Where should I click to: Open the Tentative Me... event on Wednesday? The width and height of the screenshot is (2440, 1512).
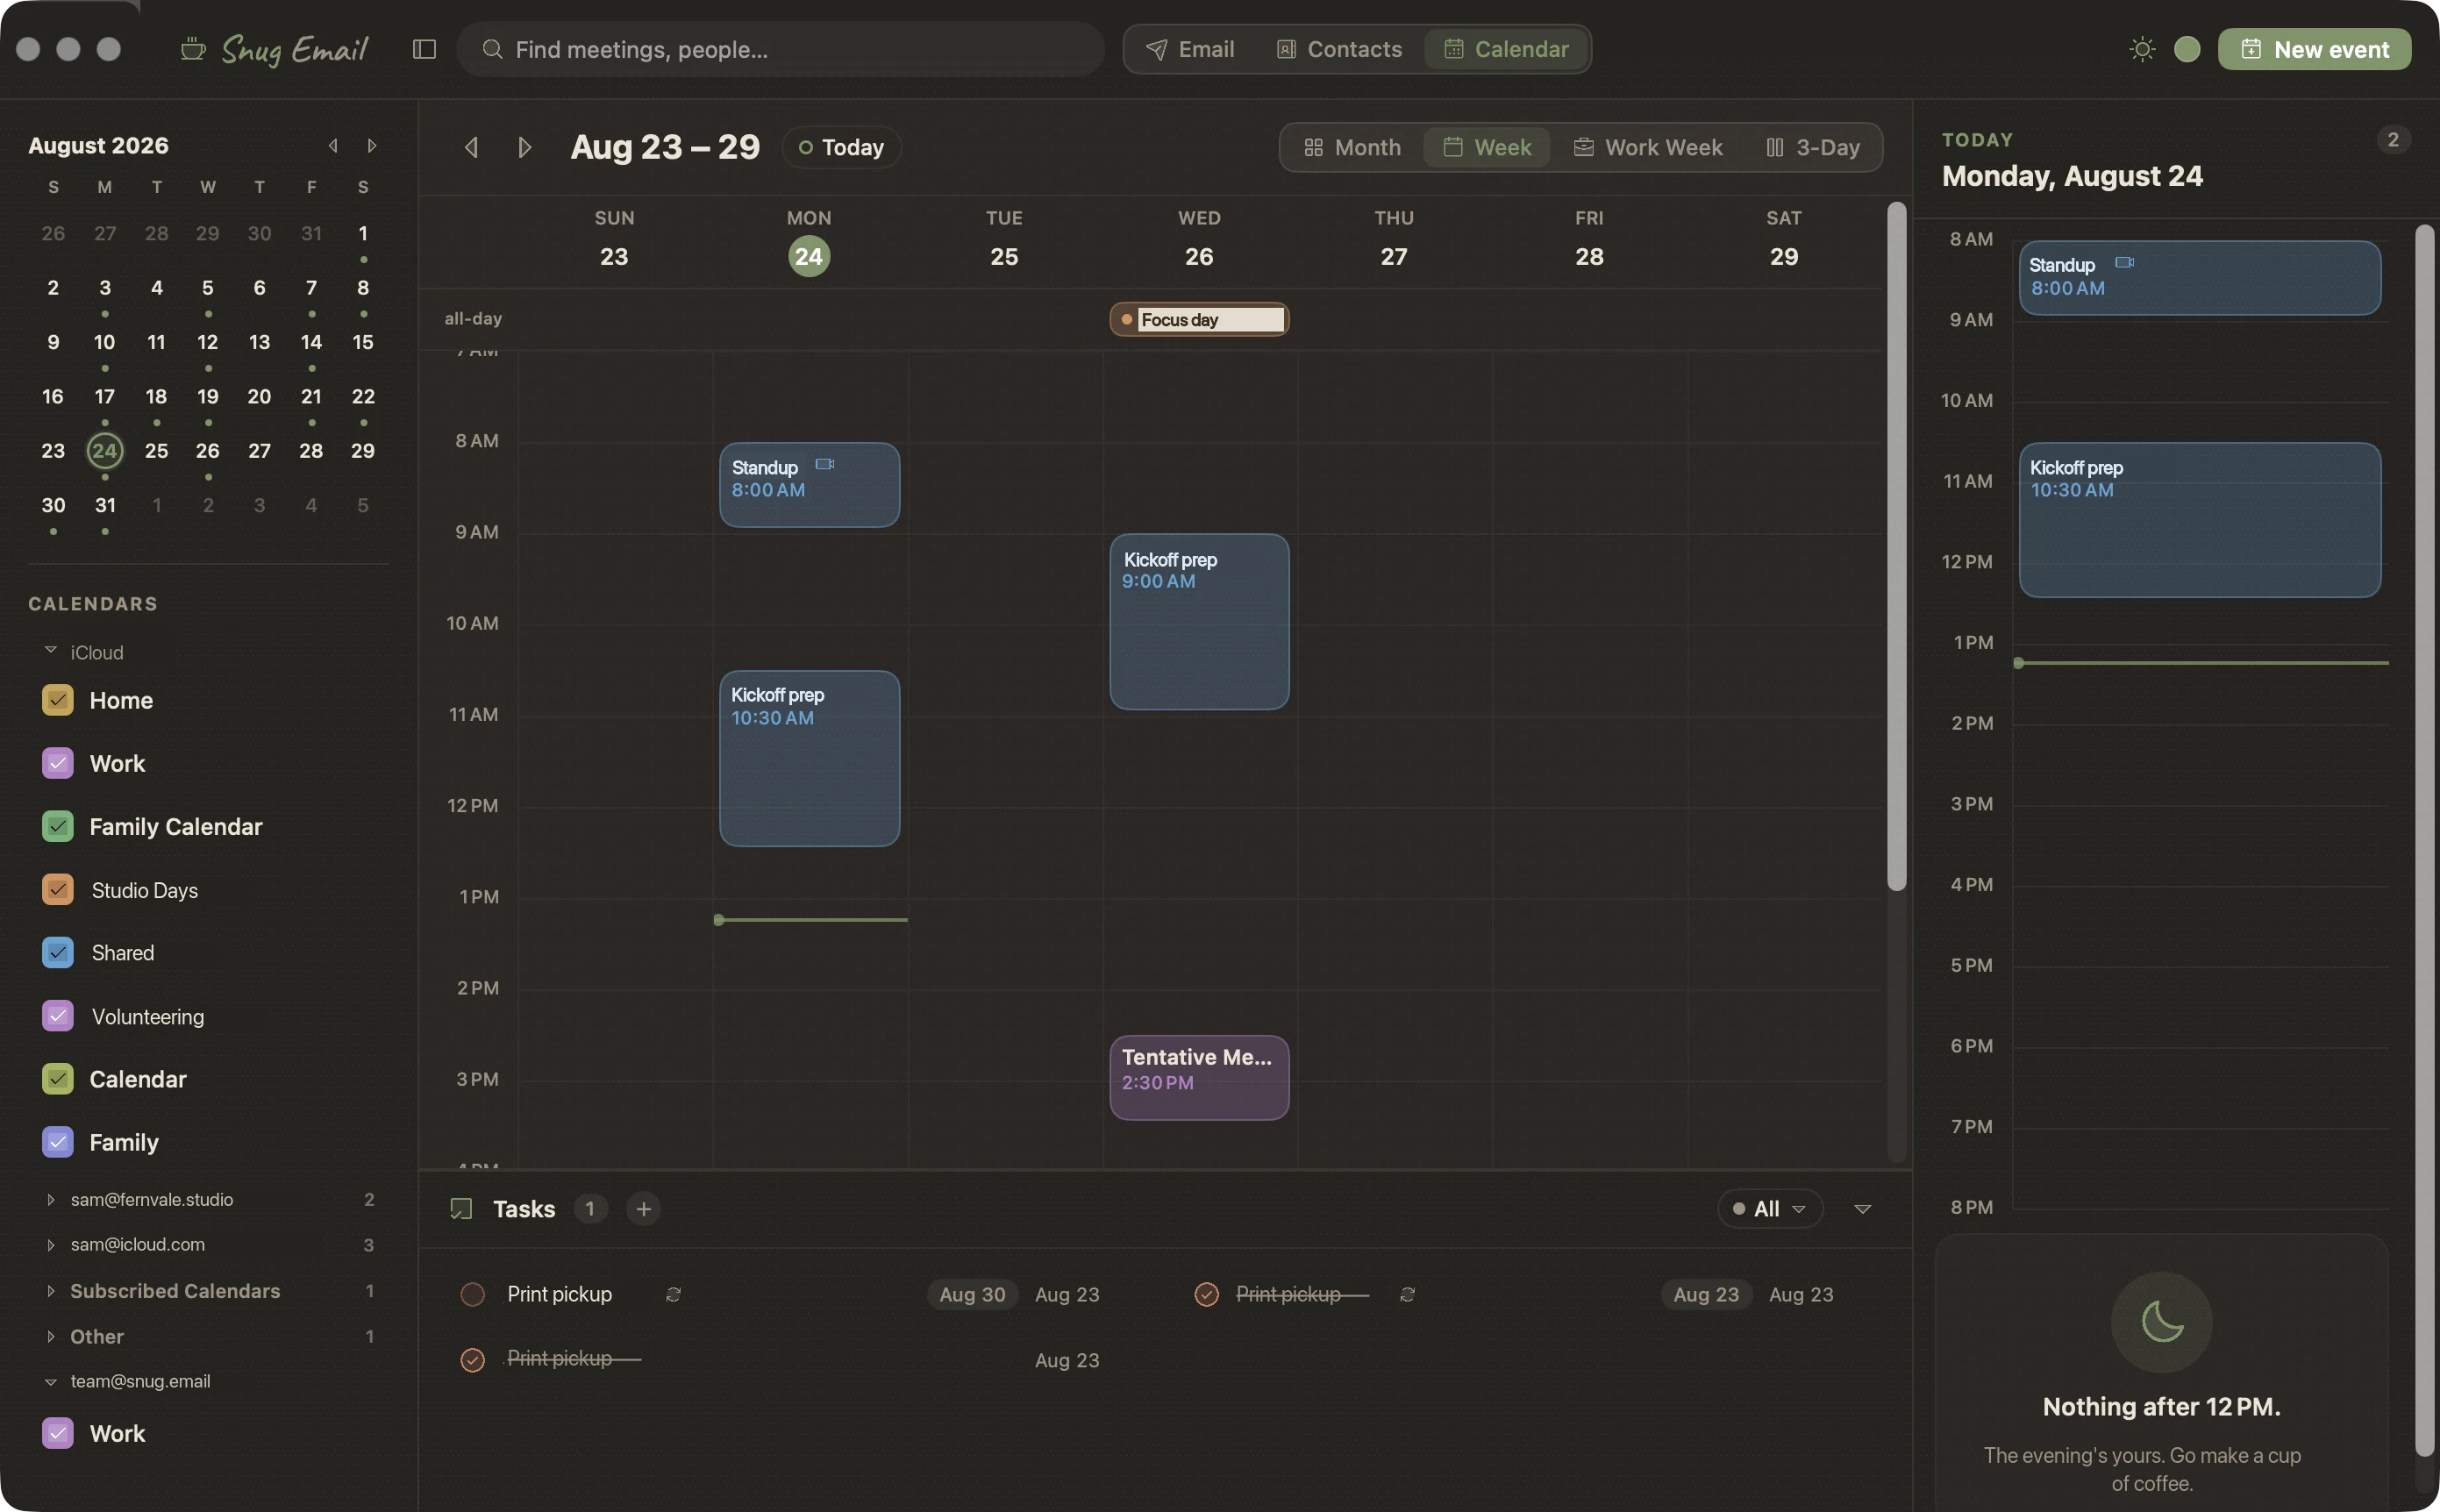(x=1199, y=1077)
